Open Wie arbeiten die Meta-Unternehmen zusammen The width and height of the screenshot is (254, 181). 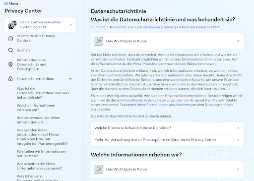(39, 166)
